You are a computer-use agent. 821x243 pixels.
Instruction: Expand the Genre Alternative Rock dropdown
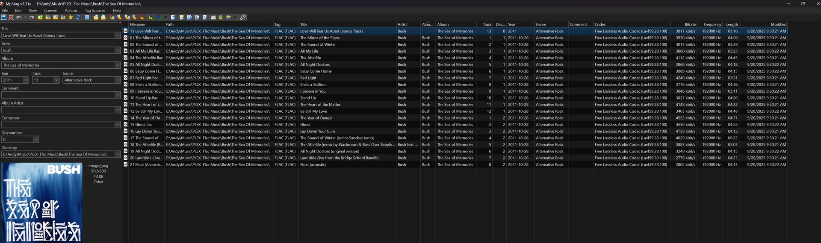118,80
